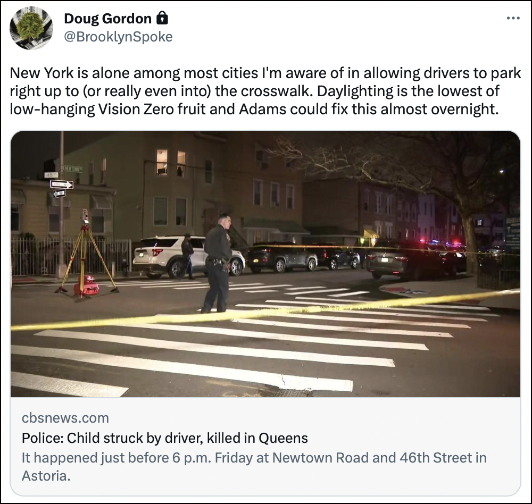Click the lit upstairs windows of the building
Screen dimensions: 532x504
[171, 163]
